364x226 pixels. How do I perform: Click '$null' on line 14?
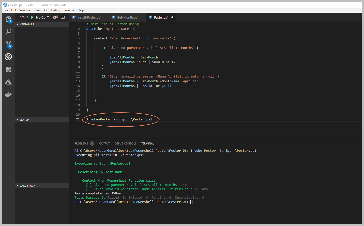167,86
